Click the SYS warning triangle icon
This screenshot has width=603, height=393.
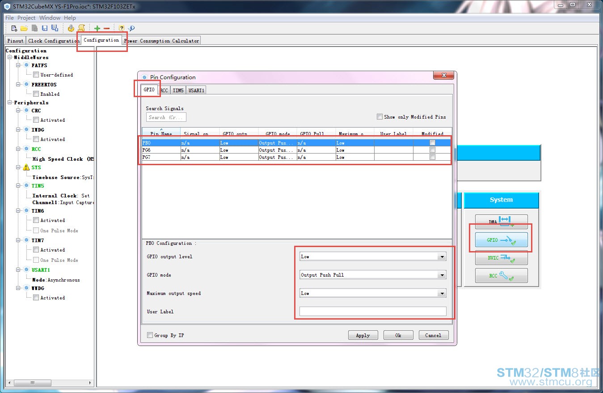[26, 167]
